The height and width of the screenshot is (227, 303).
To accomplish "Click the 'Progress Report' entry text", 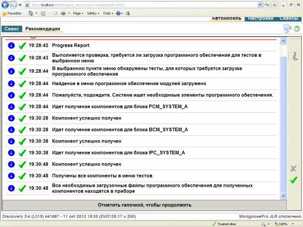I will click(x=70, y=46).
